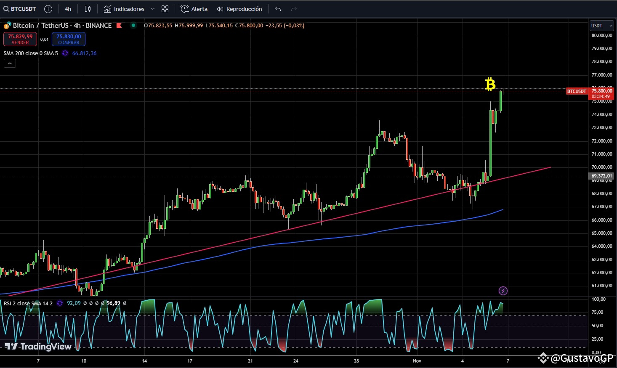Open the BTCUSDT symbol search
Viewport: 617px width, 368px height.
pyautogui.click(x=20, y=9)
